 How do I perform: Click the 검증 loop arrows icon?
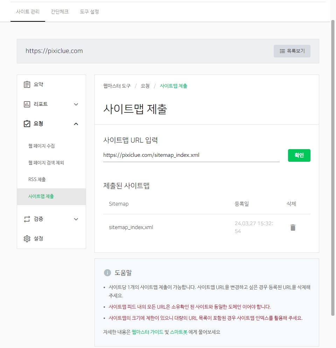pyautogui.click(x=27, y=219)
